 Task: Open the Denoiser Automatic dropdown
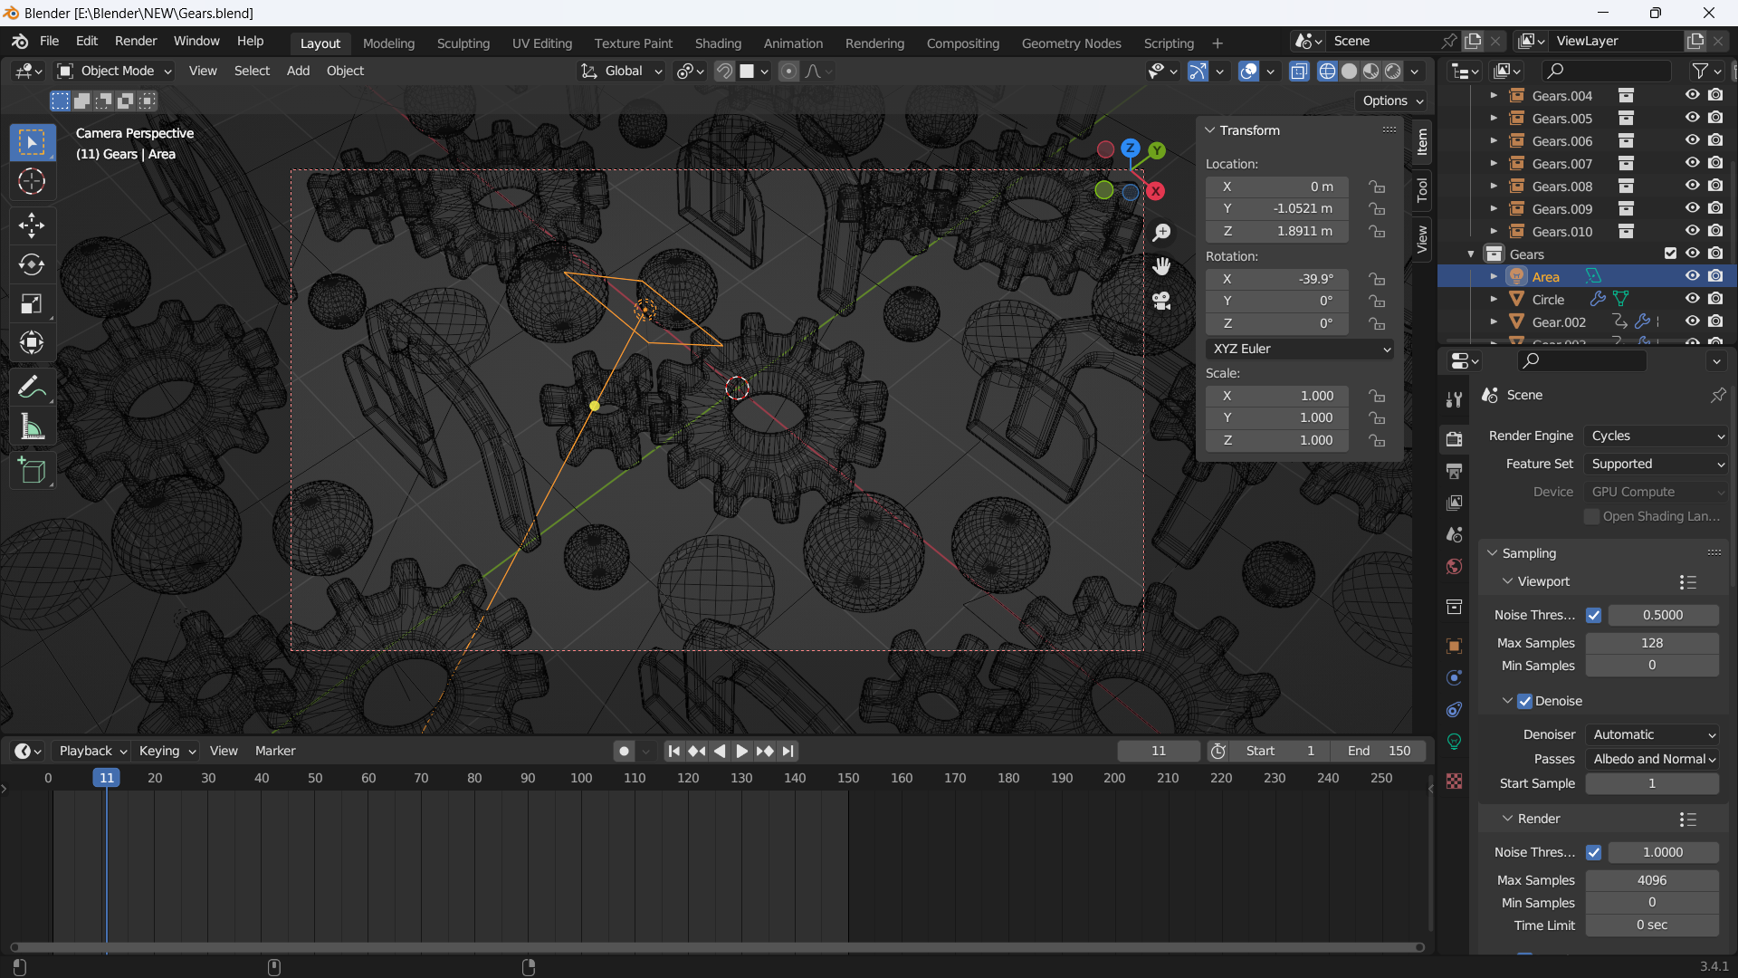tap(1653, 734)
